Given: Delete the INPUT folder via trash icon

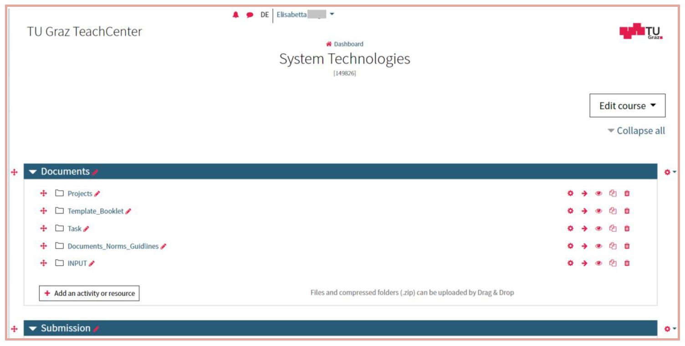Looking at the screenshot, I should click(627, 263).
